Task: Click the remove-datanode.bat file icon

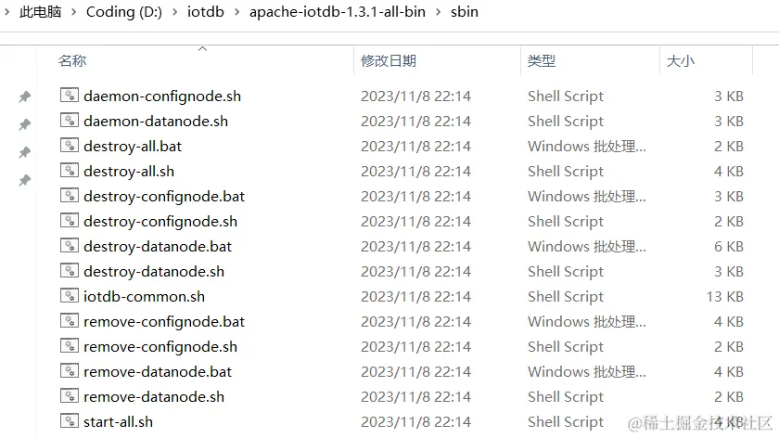Action: point(70,370)
